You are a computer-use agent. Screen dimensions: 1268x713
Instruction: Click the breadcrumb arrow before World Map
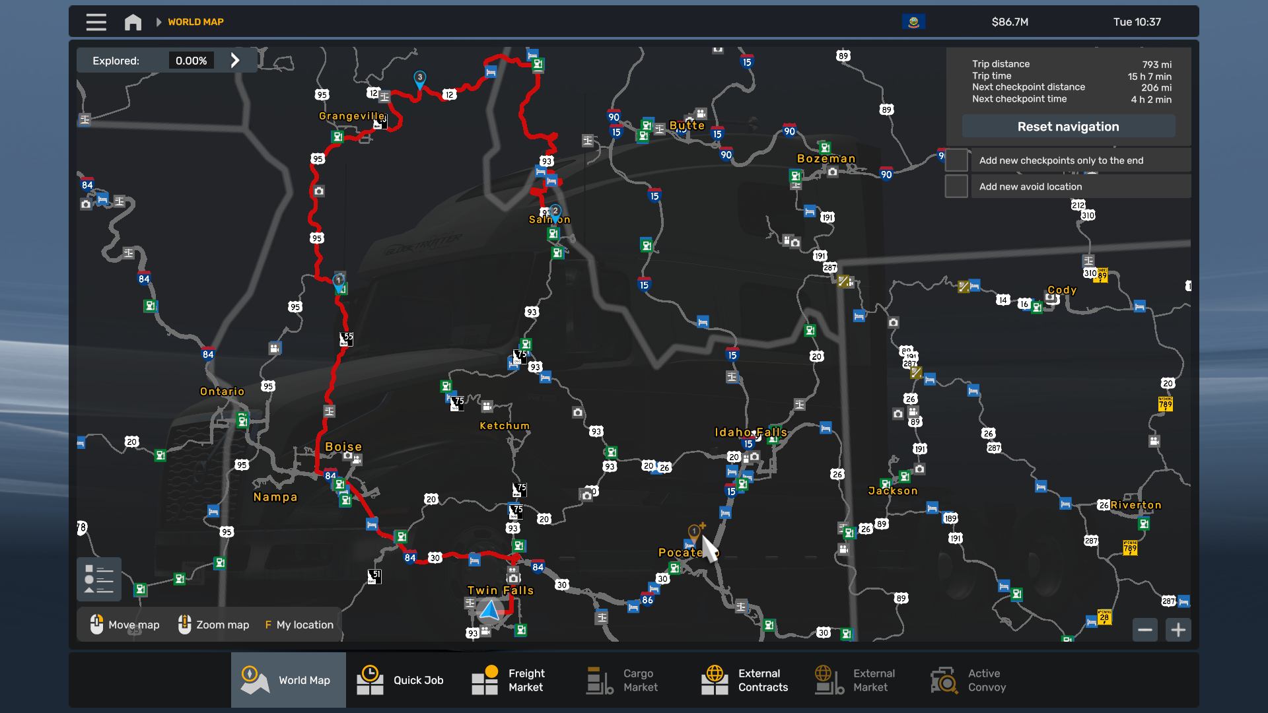[x=158, y=22]
